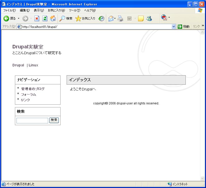Open the ヘルプ(H) menu

point(90,10)
